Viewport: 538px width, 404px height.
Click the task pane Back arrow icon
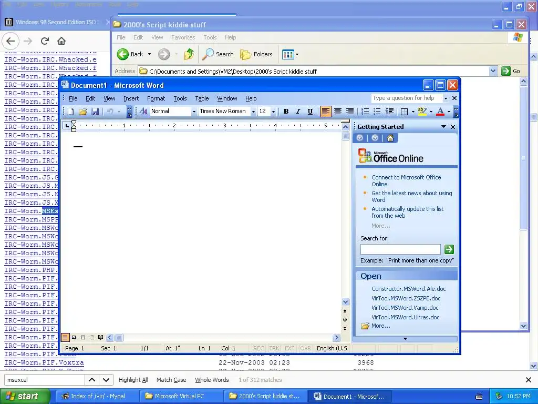point(360,138)
